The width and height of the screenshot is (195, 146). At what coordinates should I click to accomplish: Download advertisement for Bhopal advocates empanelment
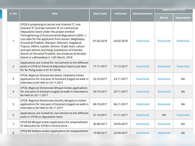coord(143,124)
